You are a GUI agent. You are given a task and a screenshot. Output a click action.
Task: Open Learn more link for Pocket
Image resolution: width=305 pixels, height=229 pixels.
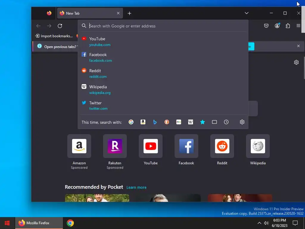click(x=136, y=187)
